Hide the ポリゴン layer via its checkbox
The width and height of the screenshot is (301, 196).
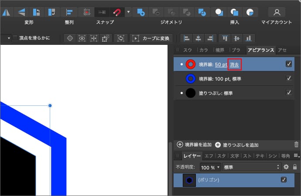click(284, 179)
